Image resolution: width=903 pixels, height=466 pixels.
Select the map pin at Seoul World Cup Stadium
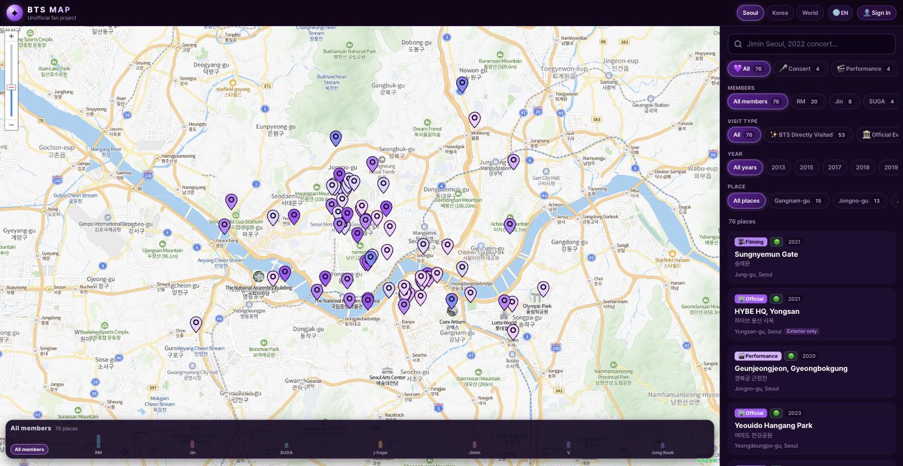click(224, 226)
